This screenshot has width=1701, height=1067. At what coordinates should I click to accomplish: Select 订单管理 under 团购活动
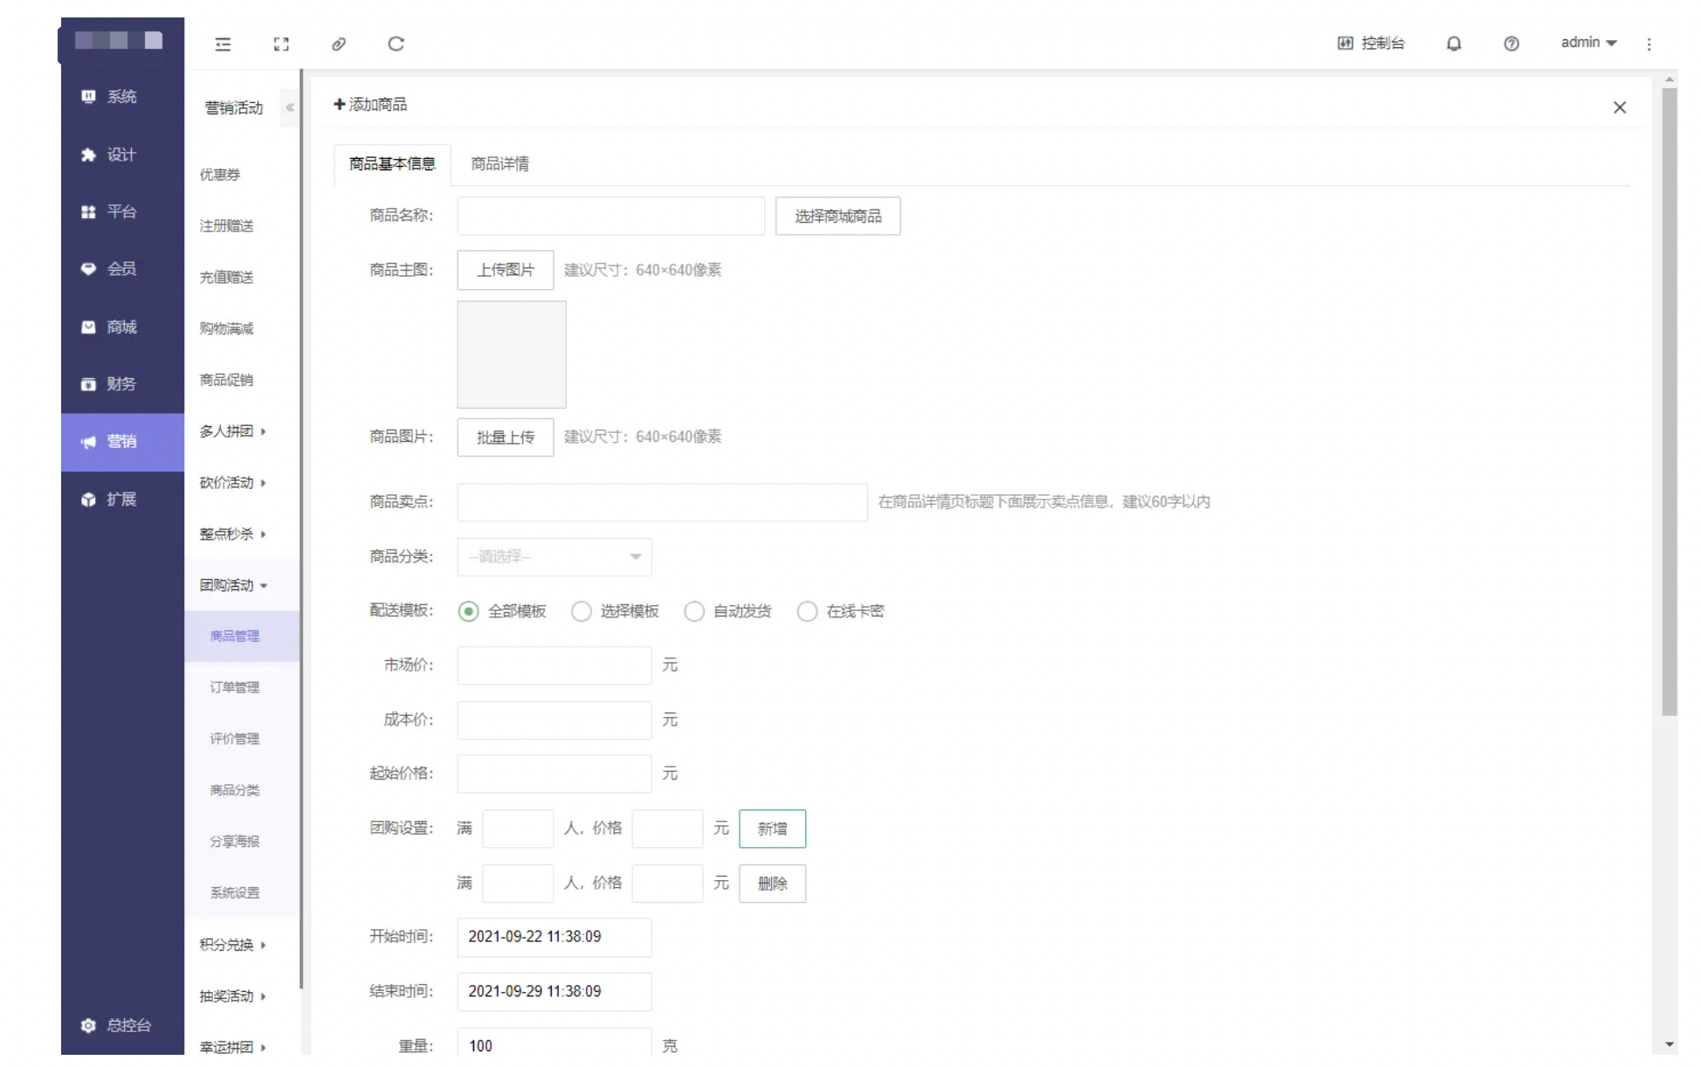[x=234, y=688]
